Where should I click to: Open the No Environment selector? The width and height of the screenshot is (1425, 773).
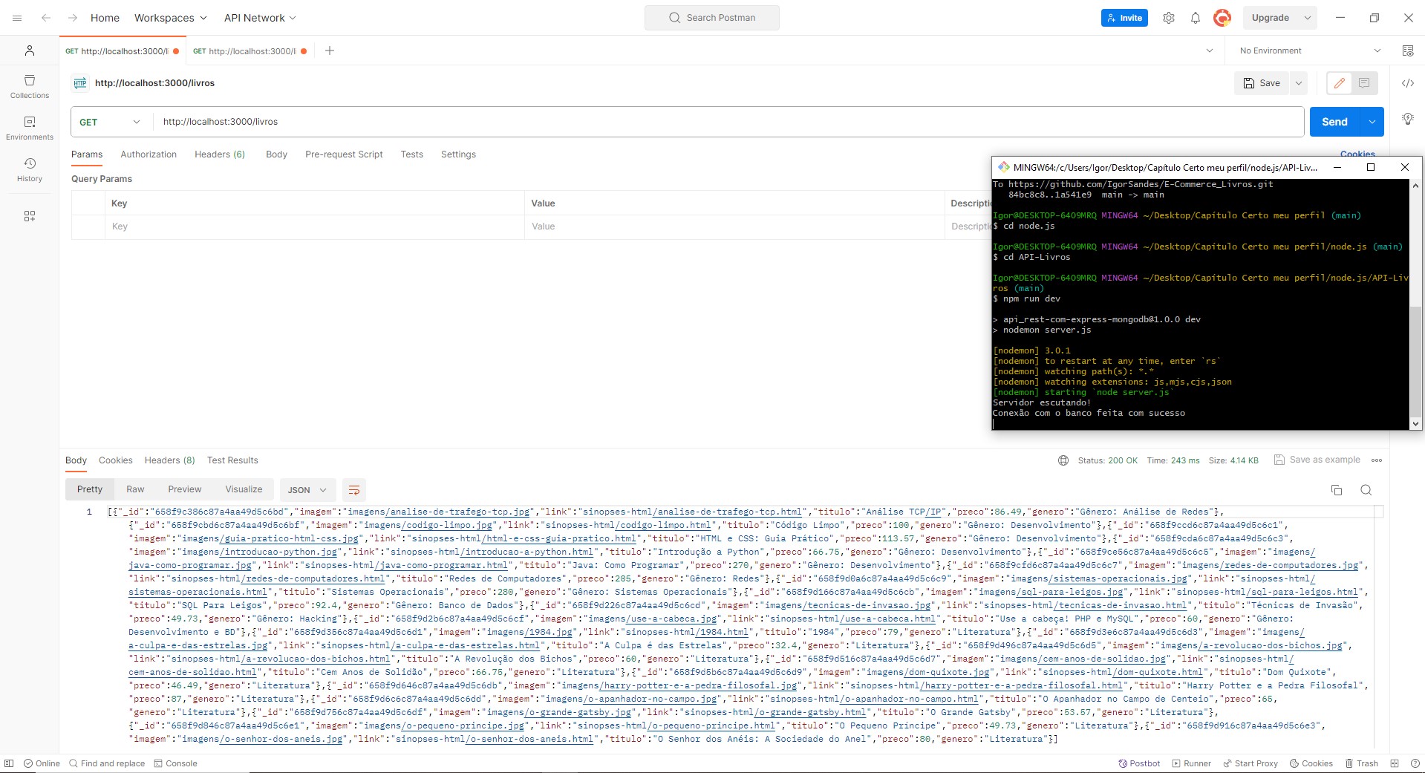(1311, 50)
